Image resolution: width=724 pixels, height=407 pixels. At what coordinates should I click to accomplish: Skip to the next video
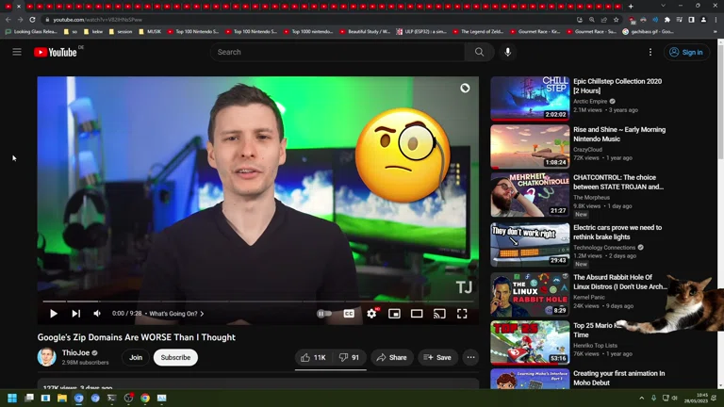[75, 314]
